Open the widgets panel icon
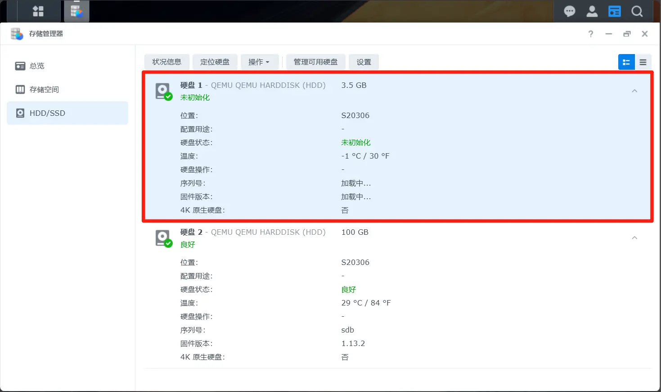The height and width of the screenshot is (392, 661). (x=614, y=11)
